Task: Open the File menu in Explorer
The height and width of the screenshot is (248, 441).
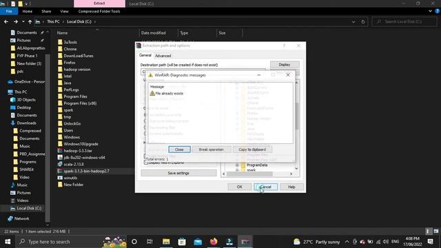Action: (9, 11)
